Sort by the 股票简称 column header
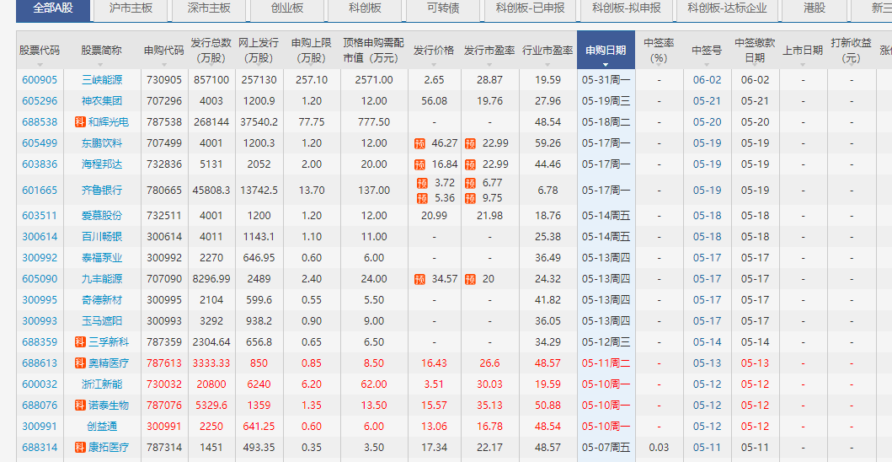Image resolution: width=892 pixels, height=462 pixels. tap(101, 50)
